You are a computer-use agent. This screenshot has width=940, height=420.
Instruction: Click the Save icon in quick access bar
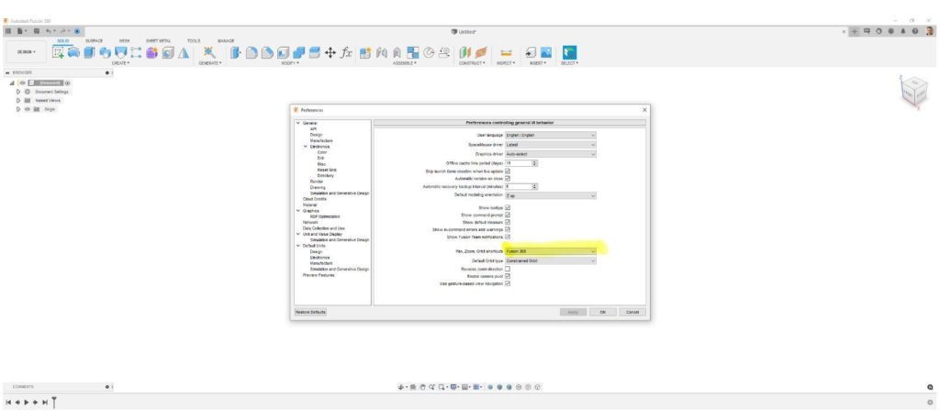(x=37, y=31)
